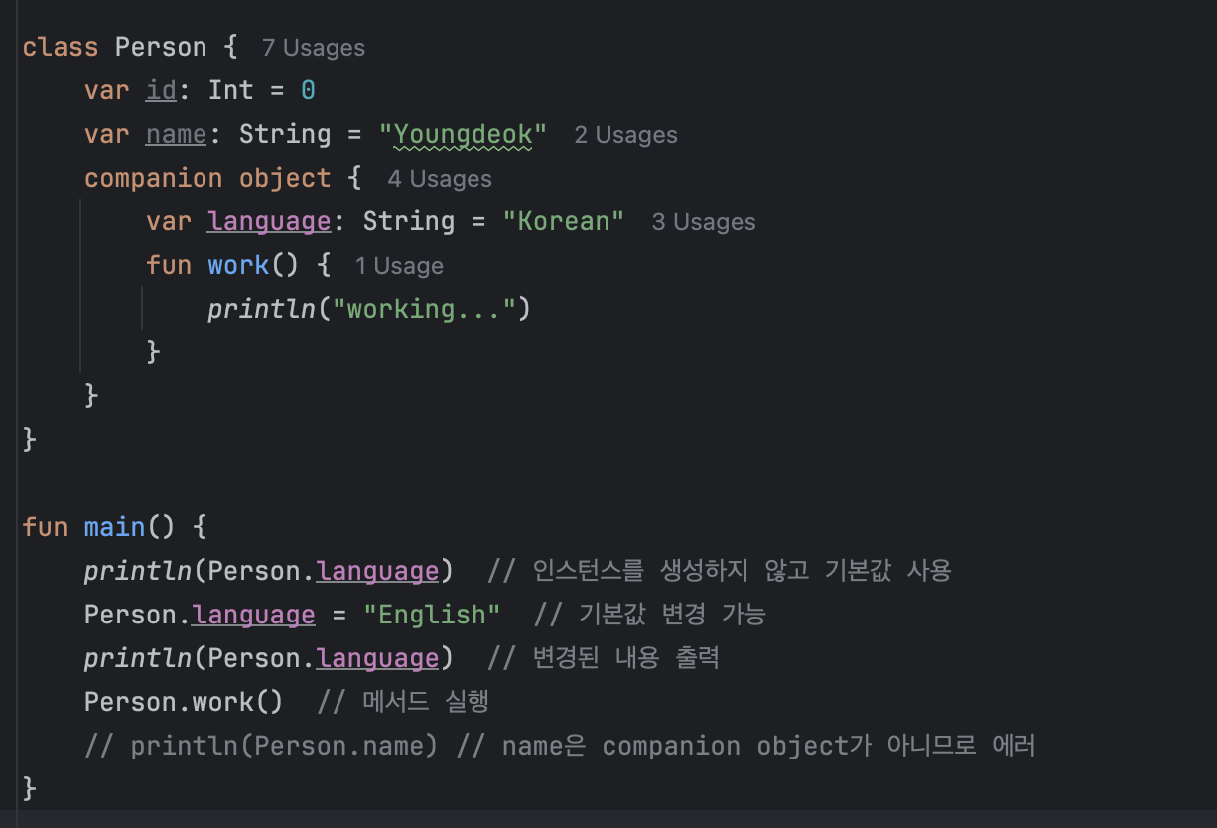Place caret on the number 0 after Int
This screenshot has height=828, width=1217.
pyautogui.click(x=308, y=90)
